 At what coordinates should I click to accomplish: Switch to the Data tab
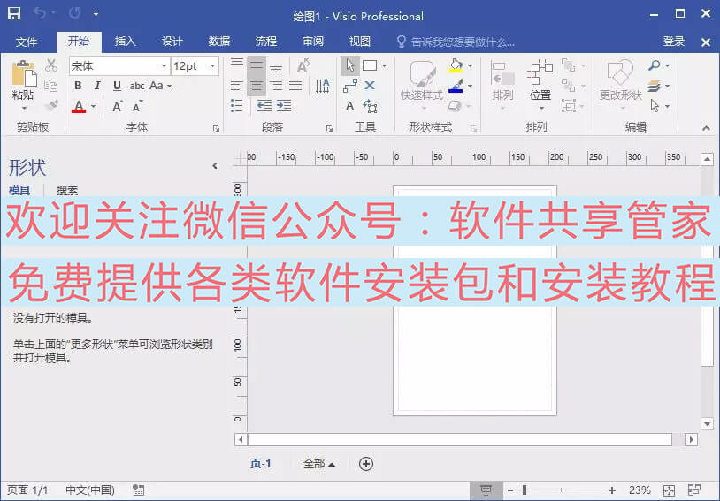[219, 42]
